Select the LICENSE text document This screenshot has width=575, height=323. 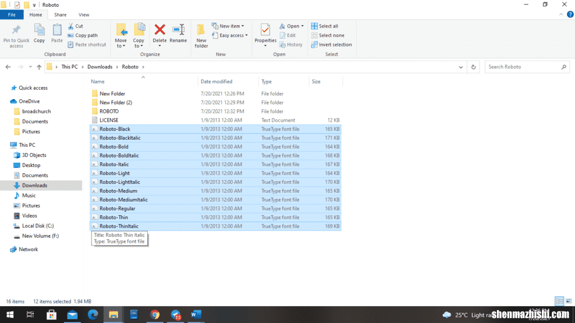click(216, 120)
